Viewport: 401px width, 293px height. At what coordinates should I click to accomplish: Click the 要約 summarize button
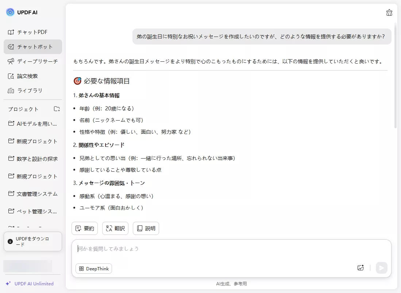coord(85,228)
